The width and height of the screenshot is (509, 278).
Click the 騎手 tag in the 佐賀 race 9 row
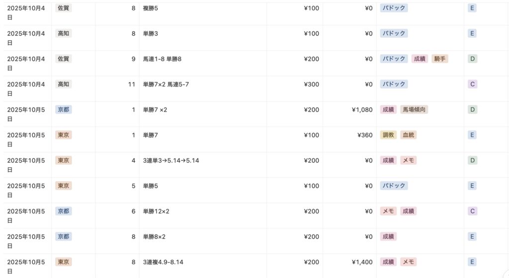pyautogui.click(x=440, y=59)
